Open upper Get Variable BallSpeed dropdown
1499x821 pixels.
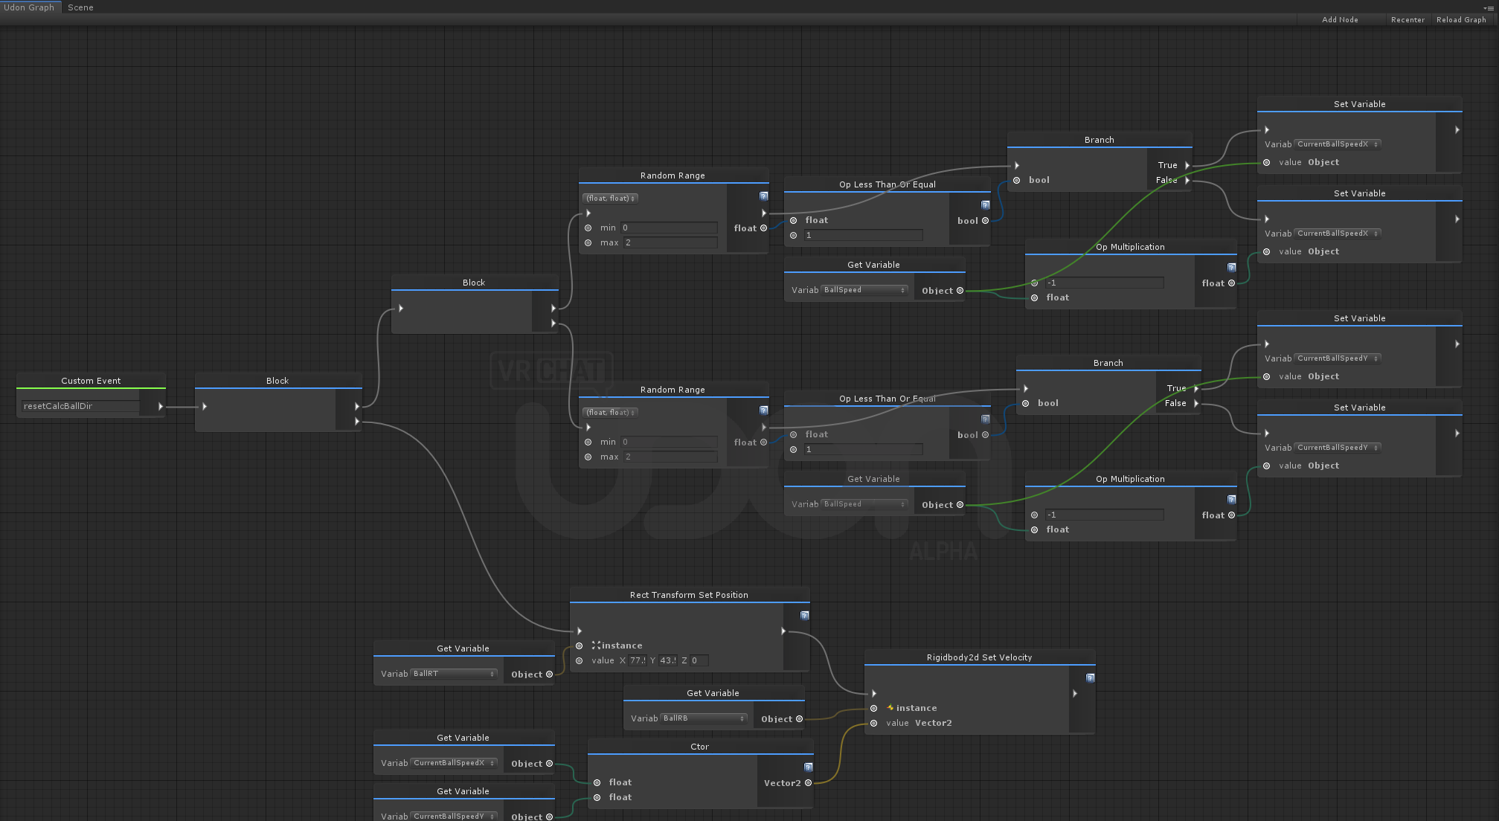[864, 290]
